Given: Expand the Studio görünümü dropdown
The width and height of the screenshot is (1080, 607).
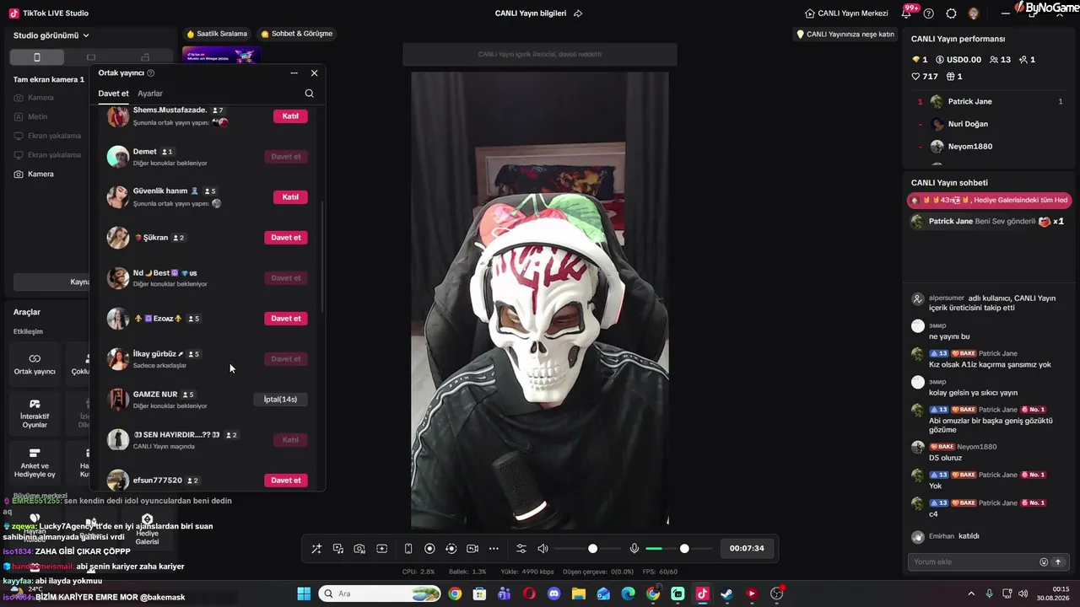Looking at the screenshot, I should (51, 35).
